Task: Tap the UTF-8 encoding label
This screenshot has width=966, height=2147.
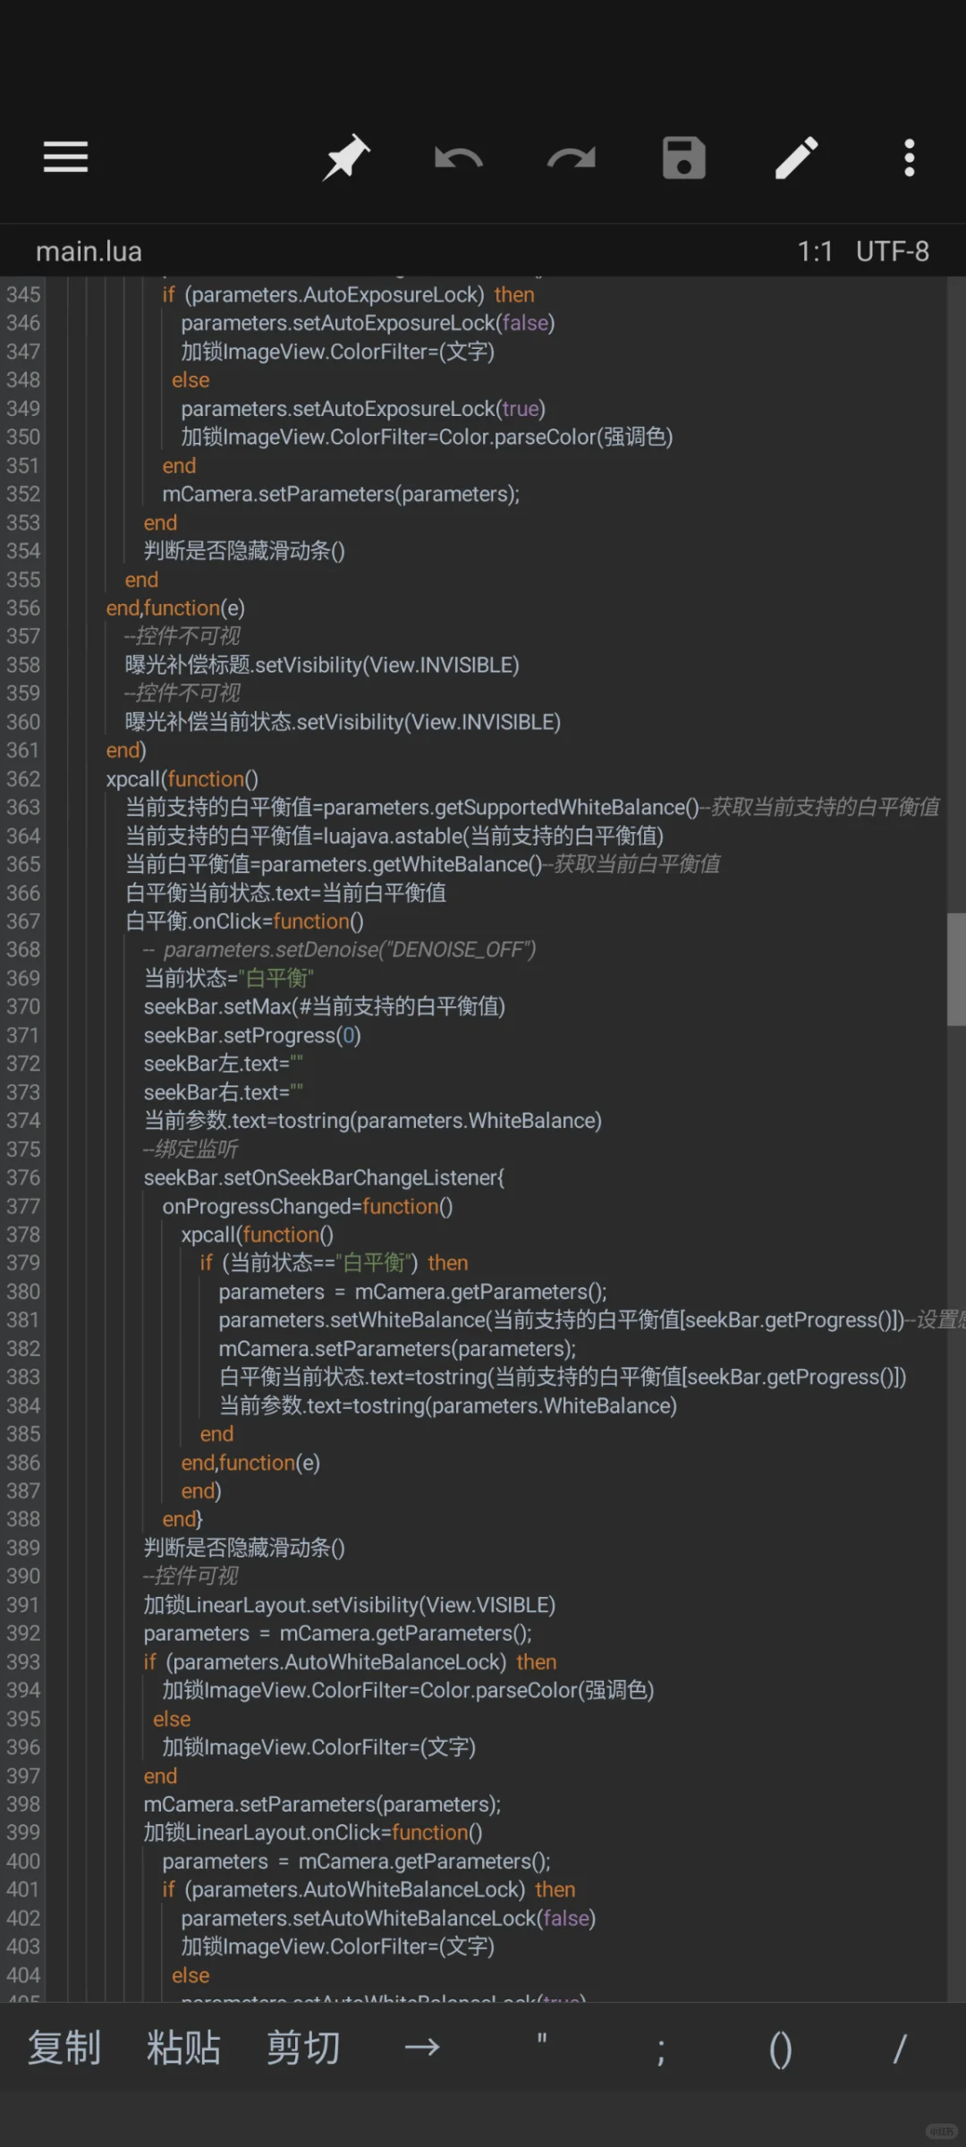Action: [x=893, y=251]
